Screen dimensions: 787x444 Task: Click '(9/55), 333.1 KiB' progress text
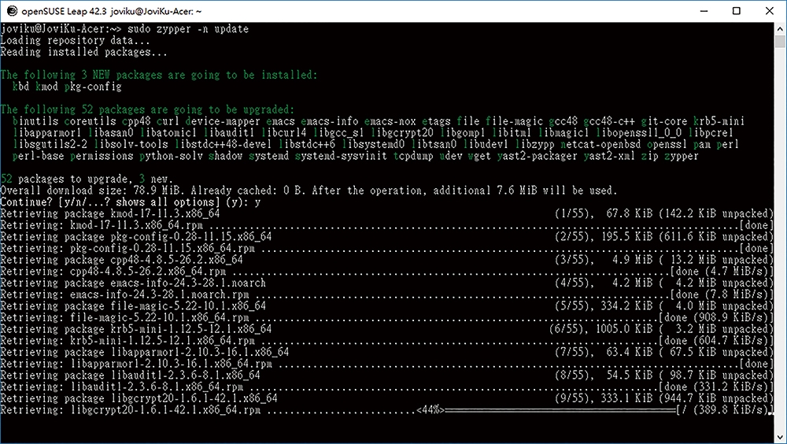pos(604,398)
